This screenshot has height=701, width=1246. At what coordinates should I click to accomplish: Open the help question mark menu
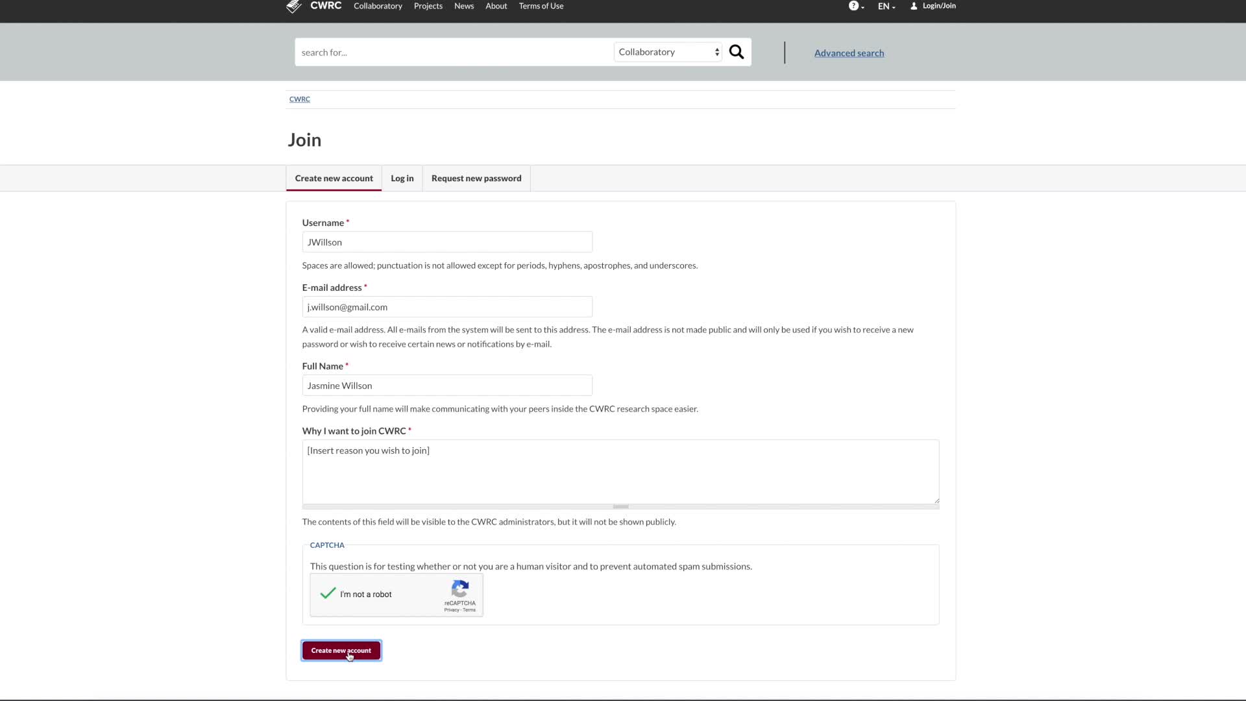pos(856,6)
